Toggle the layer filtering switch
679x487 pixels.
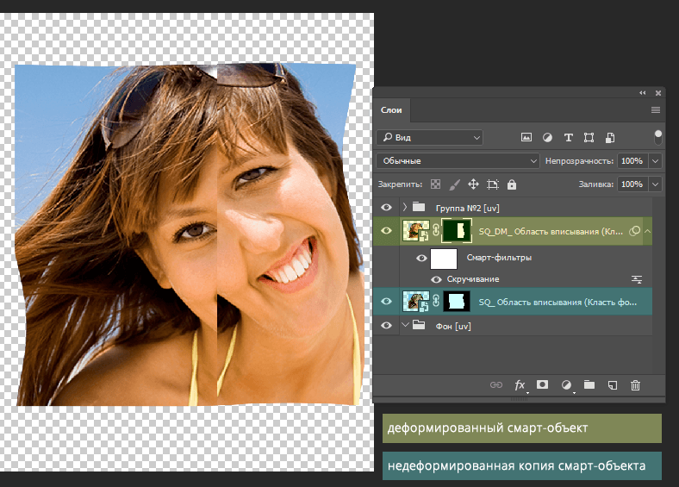658,137
